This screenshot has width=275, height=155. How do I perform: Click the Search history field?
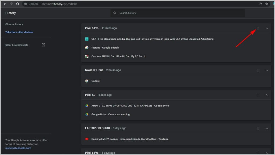pos(178,13)
